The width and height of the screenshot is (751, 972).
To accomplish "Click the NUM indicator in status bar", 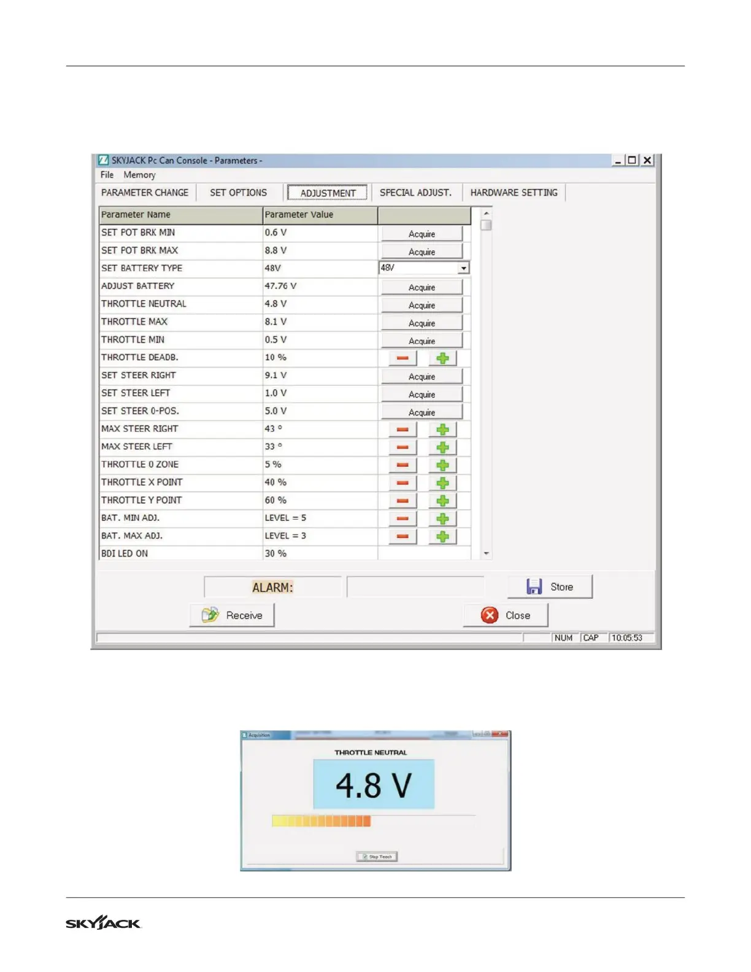I will 563,638.
